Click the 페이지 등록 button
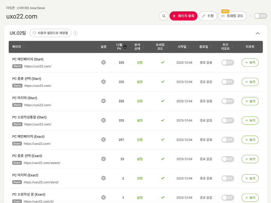Viewport: 271px width, 203px height. click(183, 16)
